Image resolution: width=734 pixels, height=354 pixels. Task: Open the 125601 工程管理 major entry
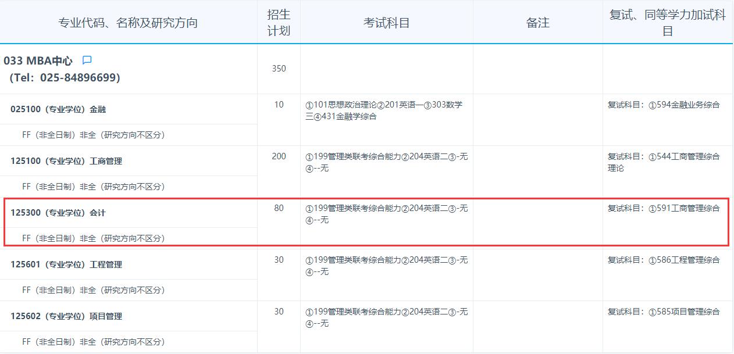point(66,264)
